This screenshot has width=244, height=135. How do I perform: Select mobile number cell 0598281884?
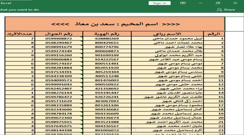click(x=59, y=68)
